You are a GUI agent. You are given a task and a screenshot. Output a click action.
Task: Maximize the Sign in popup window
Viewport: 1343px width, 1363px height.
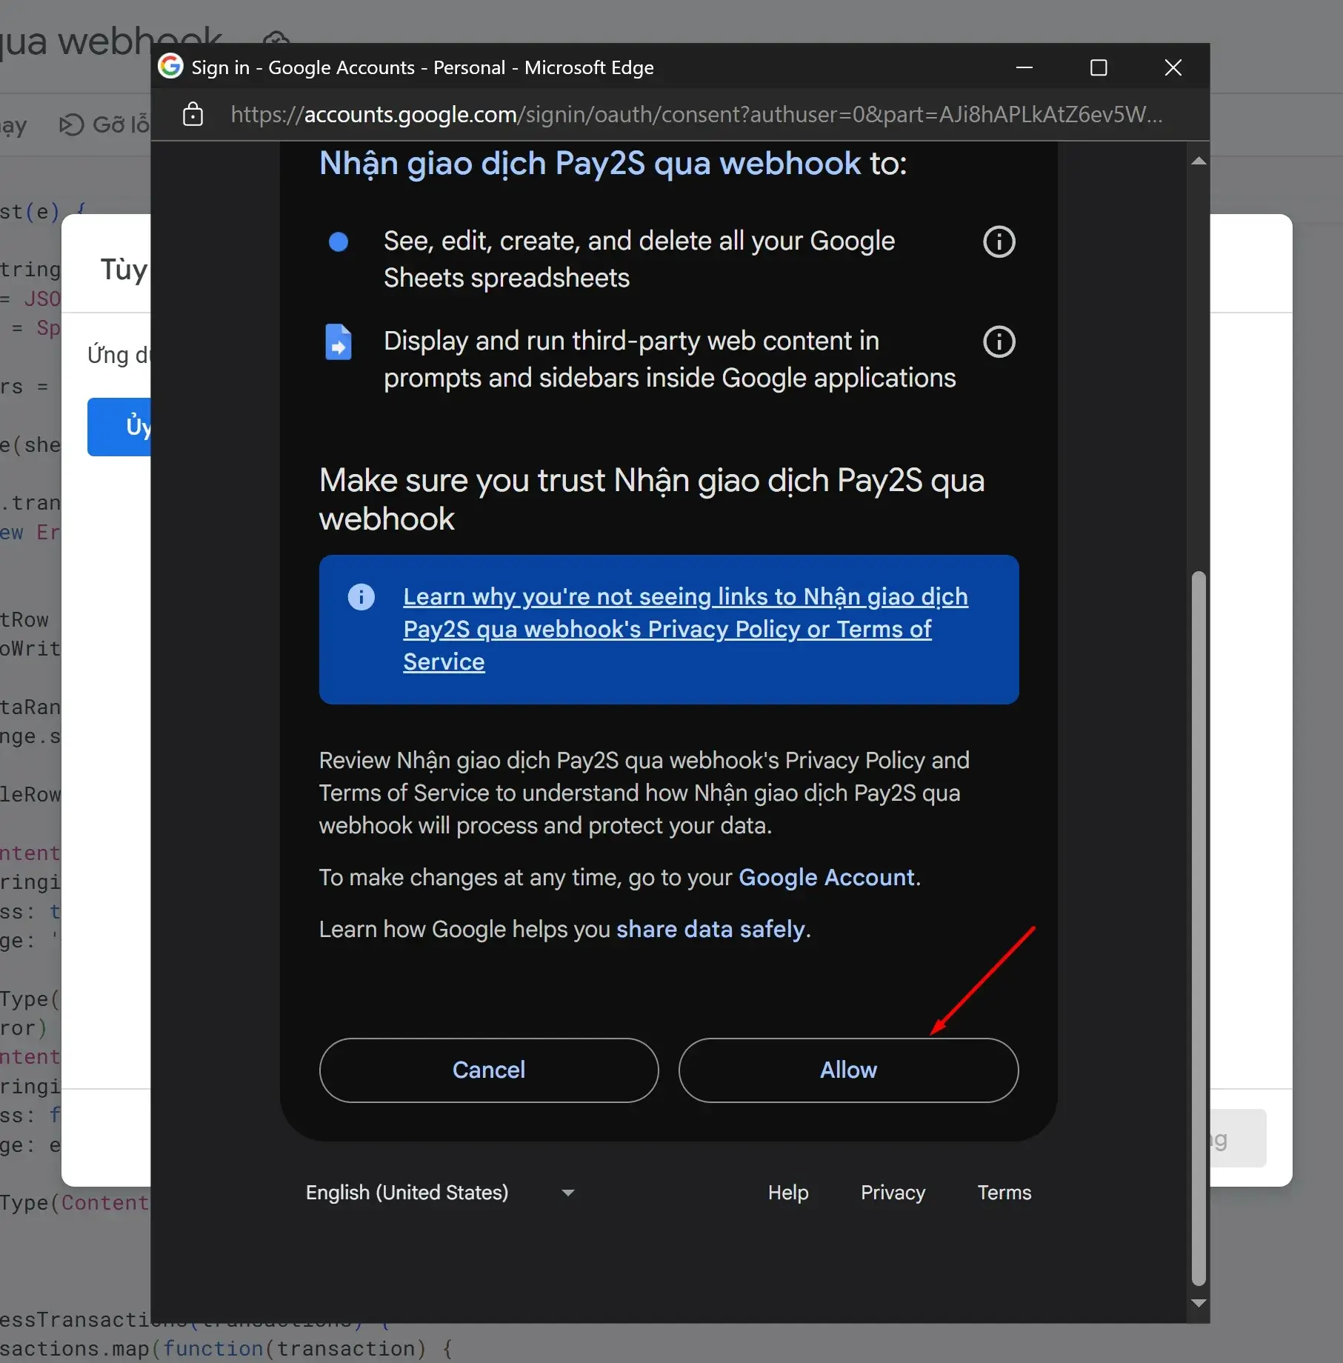(1099, 67)
